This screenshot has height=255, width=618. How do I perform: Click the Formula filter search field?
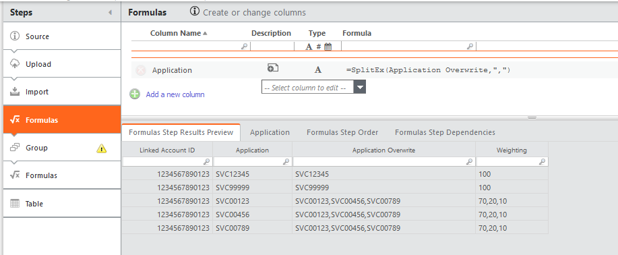(x=408, y=46)
